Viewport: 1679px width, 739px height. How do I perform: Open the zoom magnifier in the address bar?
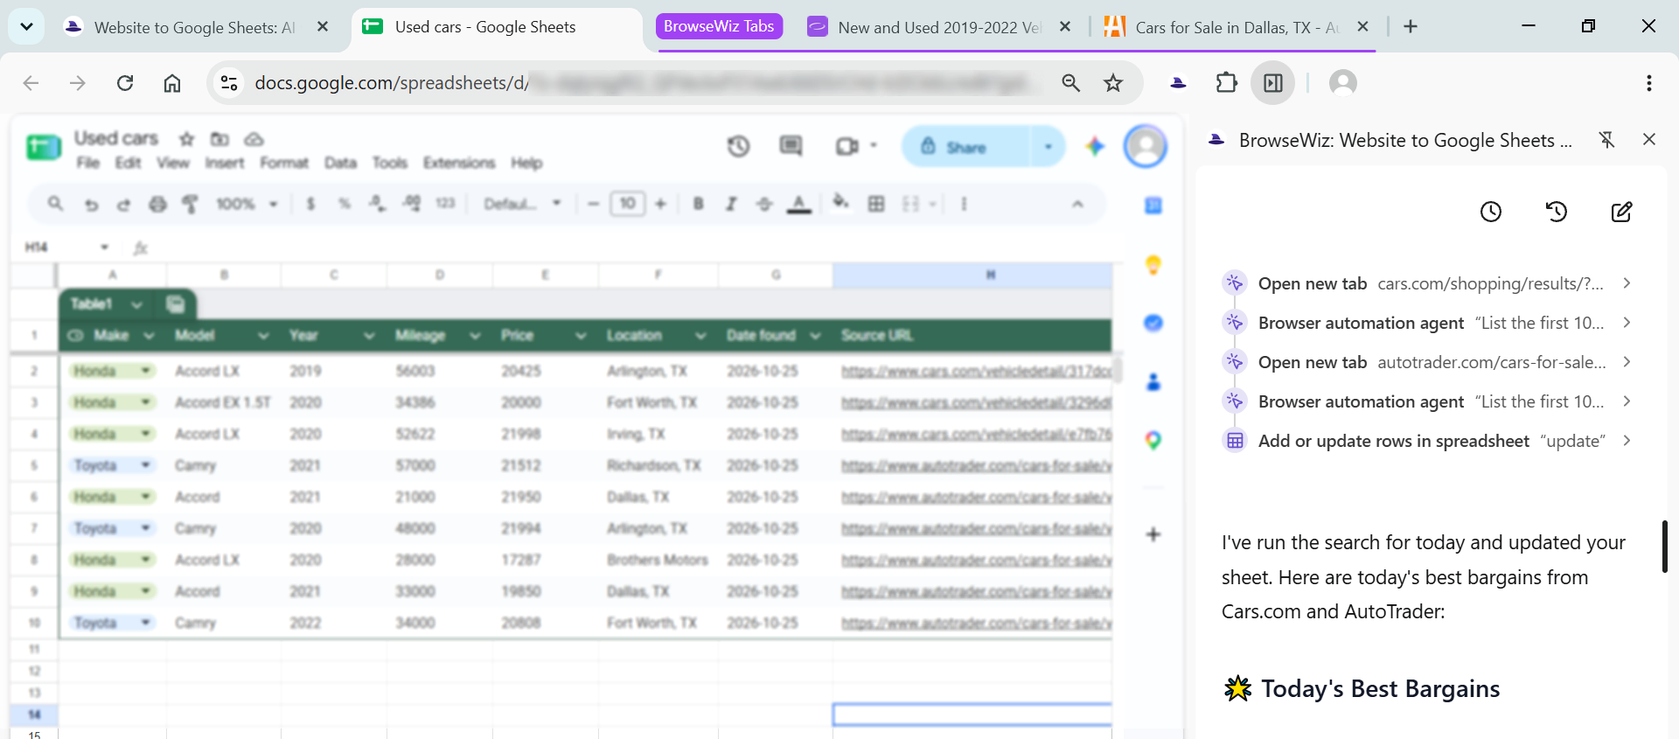[x=1070, y=83]
